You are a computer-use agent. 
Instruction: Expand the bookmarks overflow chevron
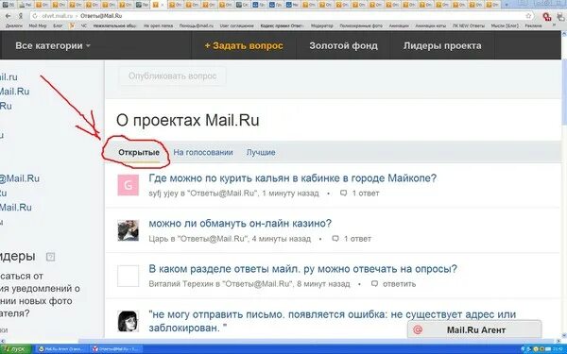point(555,25)
